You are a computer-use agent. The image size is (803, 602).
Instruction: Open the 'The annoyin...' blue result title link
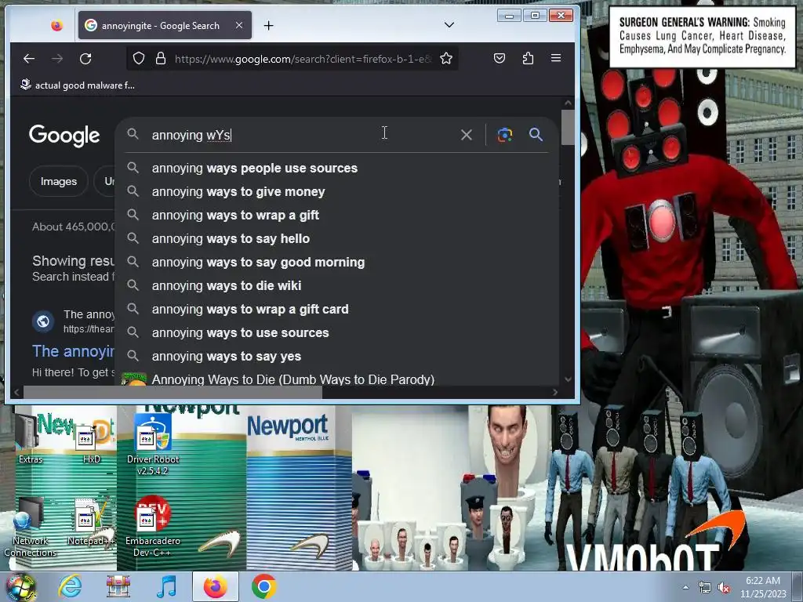73,351
